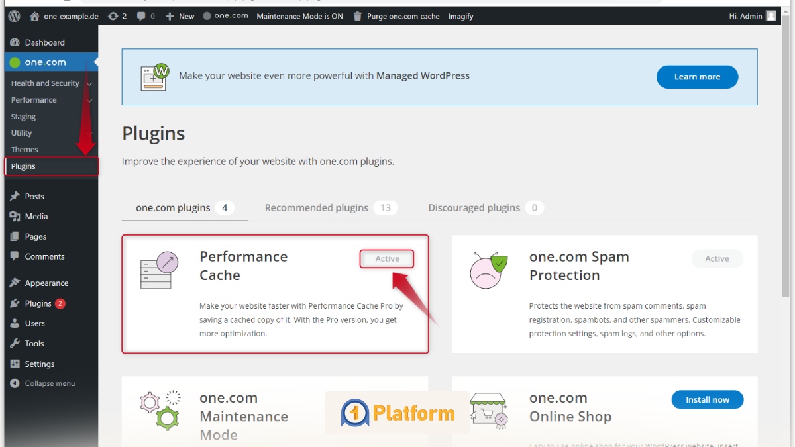Image resolution: width=795 pixels, height=447 pixels.
Task: Open the Admin user avatar
Action: coord(771,16)
